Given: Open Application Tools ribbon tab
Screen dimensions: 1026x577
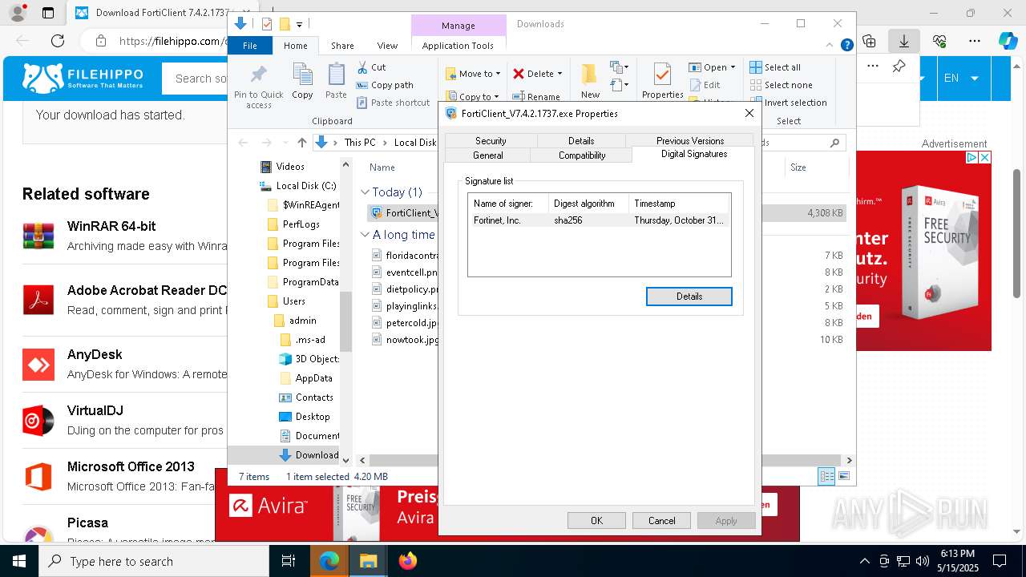Looking at the screenshot, I should (458, 46).
